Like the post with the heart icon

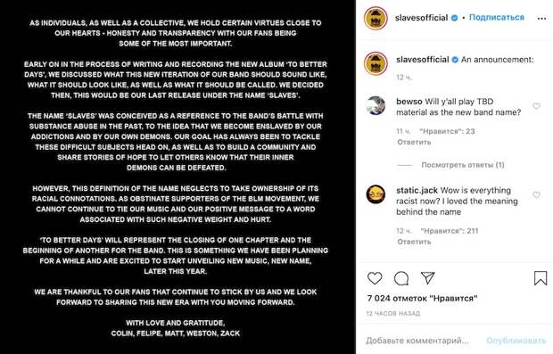click(375, 278)
